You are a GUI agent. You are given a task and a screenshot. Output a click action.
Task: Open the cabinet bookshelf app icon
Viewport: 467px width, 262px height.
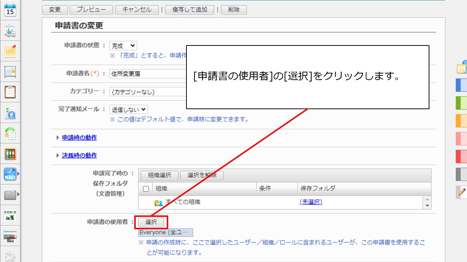click(x=10, y=154)
